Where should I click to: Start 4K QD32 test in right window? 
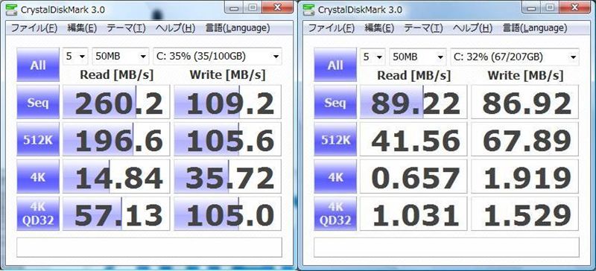click(x=335, y=214)
